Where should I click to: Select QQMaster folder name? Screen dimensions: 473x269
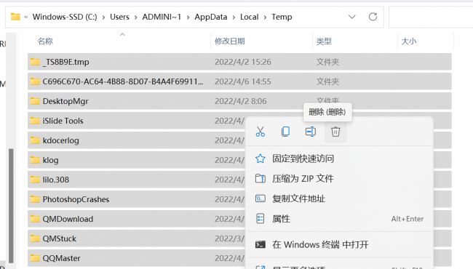click(62, 258)
